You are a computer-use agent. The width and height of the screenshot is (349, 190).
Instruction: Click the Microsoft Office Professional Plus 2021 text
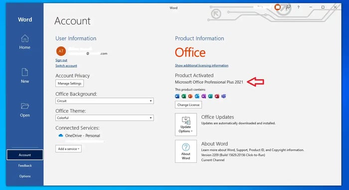pos(209,82)
